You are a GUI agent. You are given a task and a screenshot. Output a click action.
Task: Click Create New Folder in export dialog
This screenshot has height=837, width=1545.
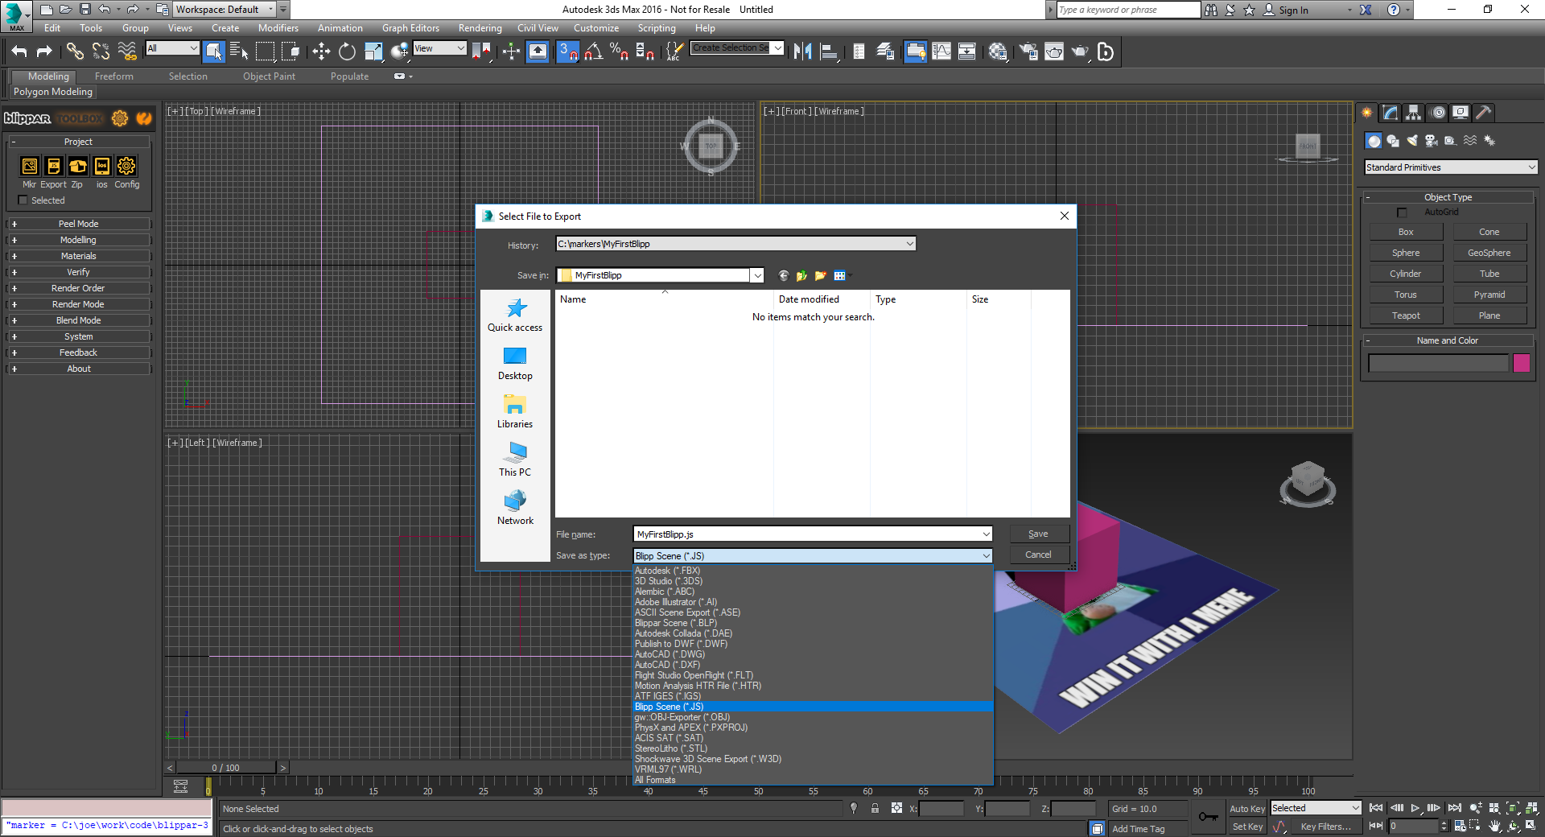(x=820, y=275)
